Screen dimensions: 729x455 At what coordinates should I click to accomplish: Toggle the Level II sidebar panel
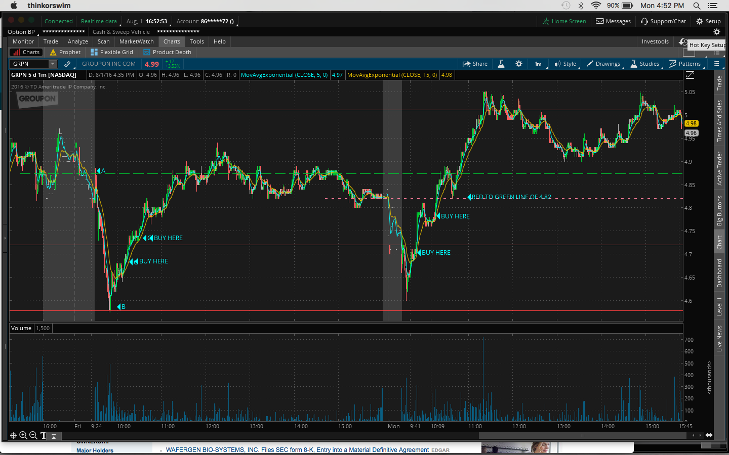[x=719, y=306]
